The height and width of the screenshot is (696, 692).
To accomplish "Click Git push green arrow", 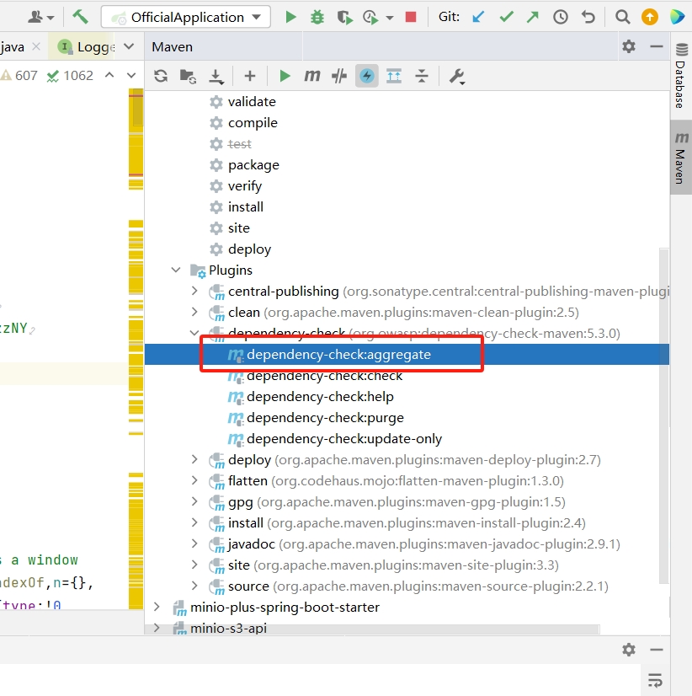I will [x=533, y=17].
